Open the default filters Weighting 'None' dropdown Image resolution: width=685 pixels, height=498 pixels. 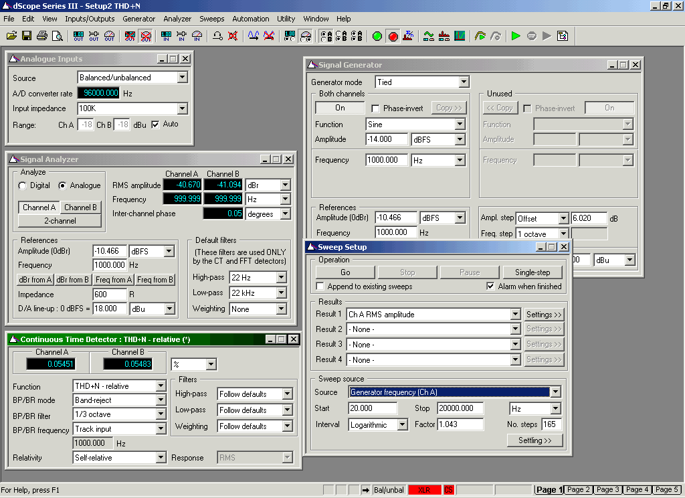coord(282,309)
